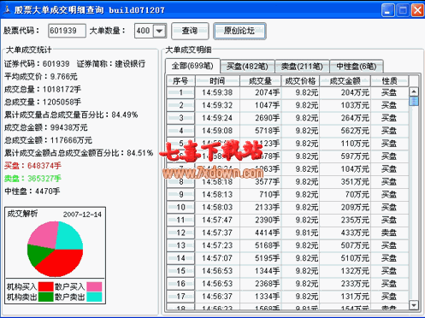Viewport: 425px width, 318px height.
Task: Switch to the 买盘(482笔) tab
Action: [x=247, y=67]
